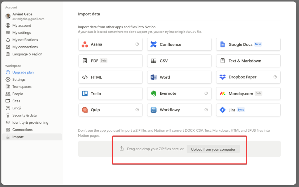Viewport: 299px width, 187px height.
Task: Click Upload from your computer button
Action: [213, 149]
